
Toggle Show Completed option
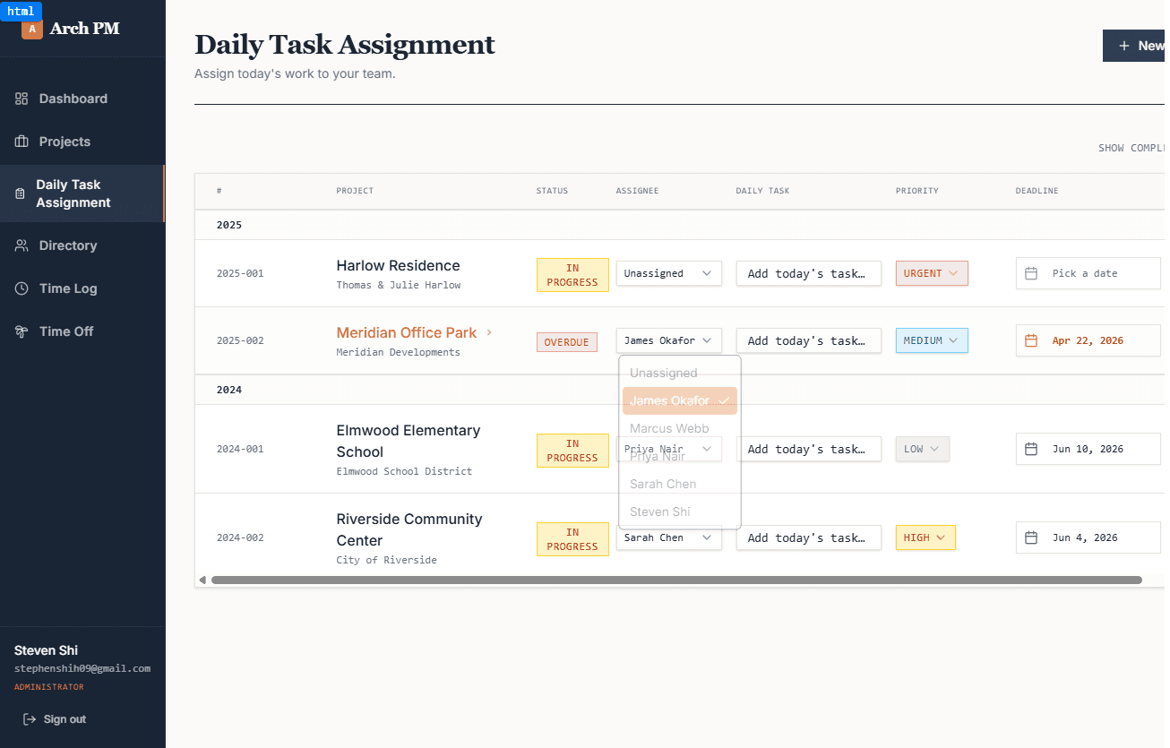click(1133, 148)
